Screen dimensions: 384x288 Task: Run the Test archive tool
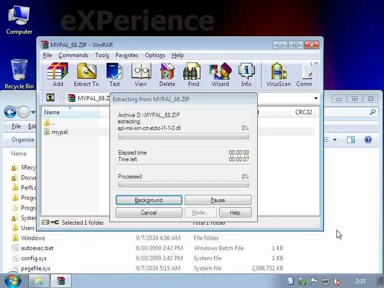click(115, 74)
